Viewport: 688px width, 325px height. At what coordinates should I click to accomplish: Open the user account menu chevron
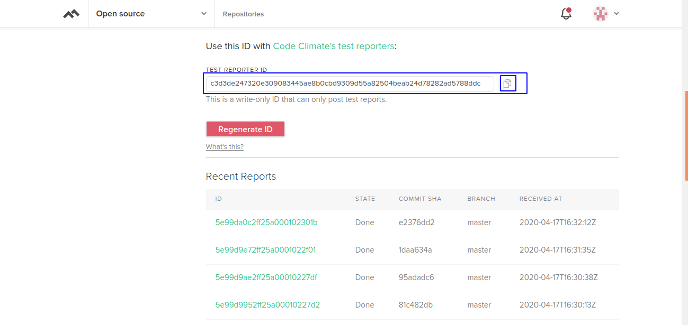point(616,14)
